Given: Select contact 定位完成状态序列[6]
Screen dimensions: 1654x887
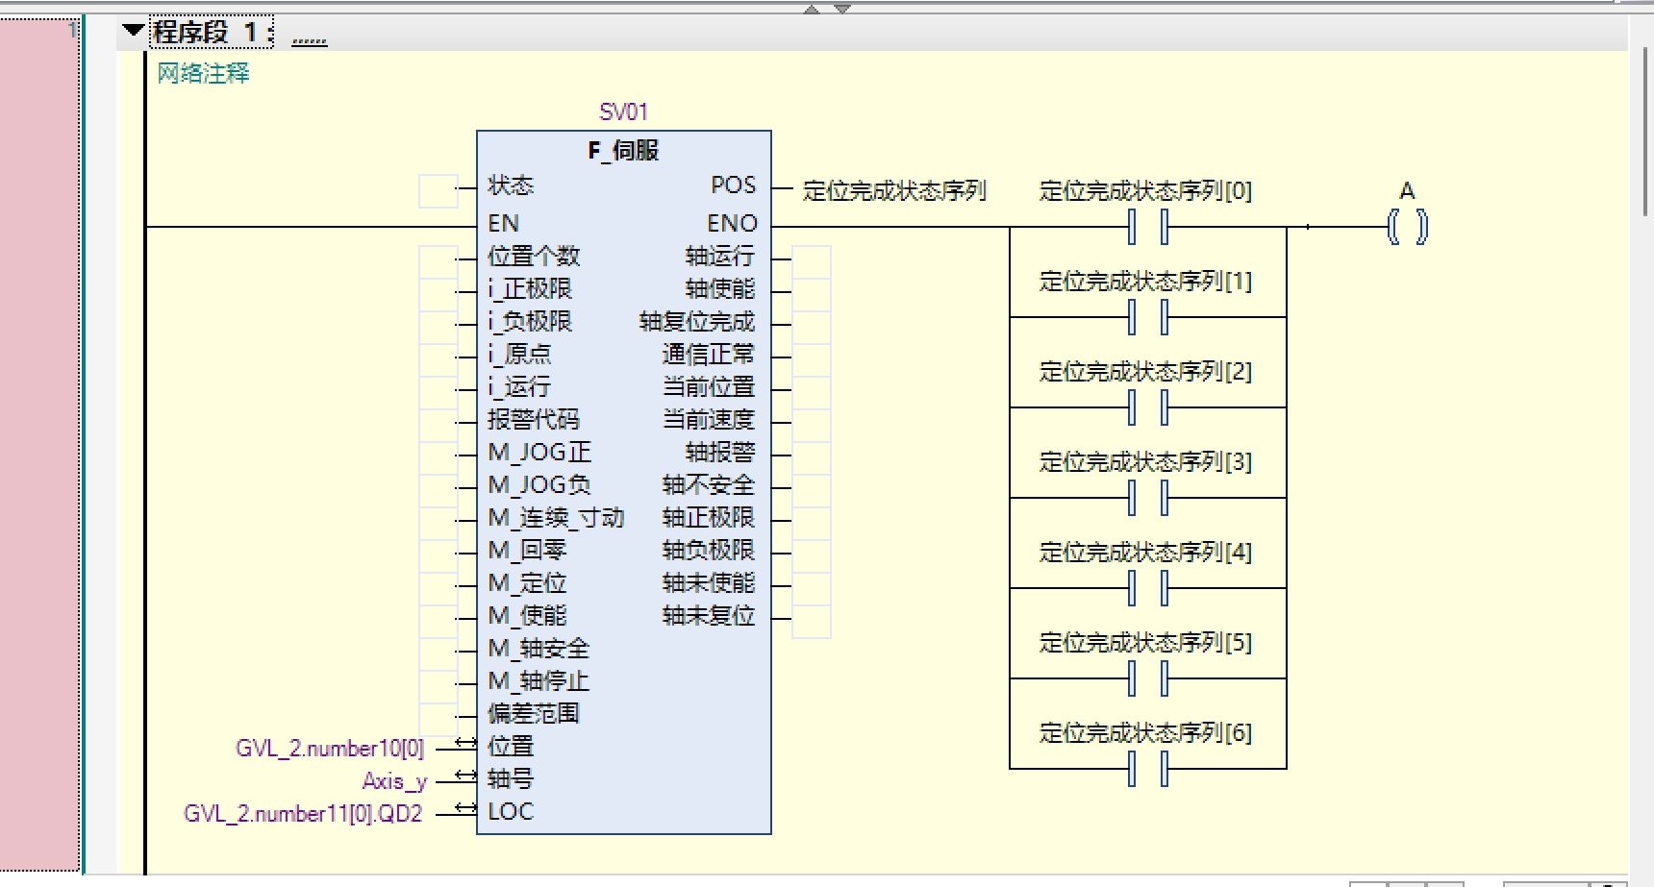Looking at the screenshot, I should coord(1147,769).
